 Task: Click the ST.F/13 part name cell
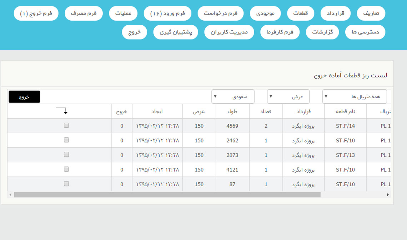pyautogui.click(x=345, y=155)
